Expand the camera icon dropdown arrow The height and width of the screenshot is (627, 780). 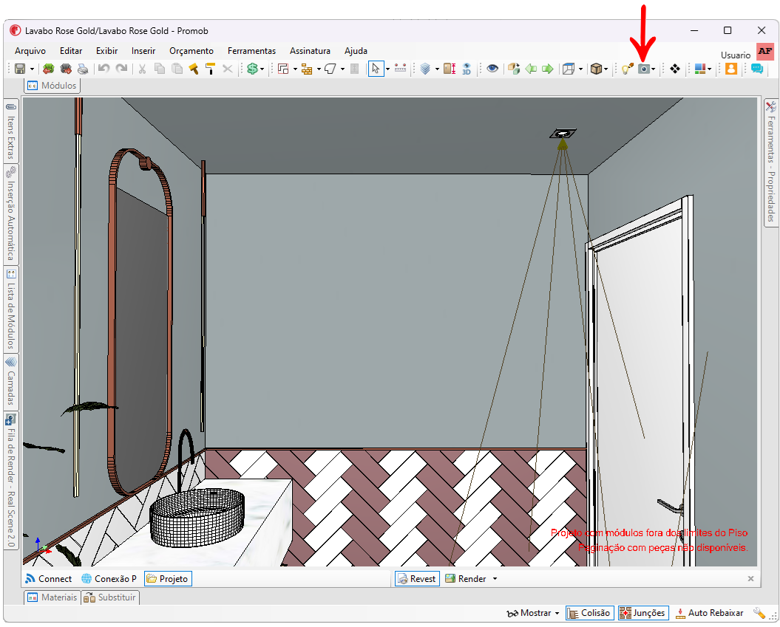point(653,69)
